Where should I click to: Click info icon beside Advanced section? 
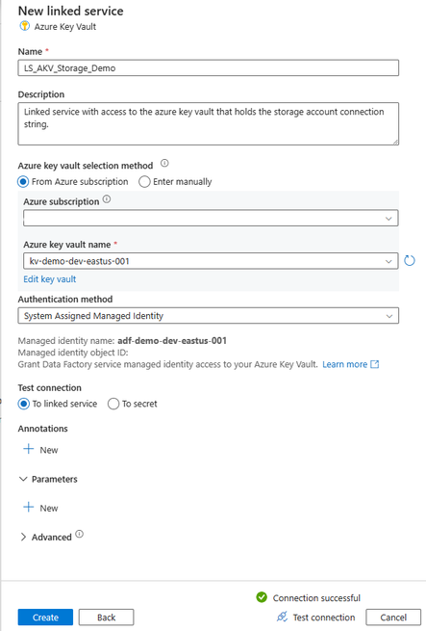(80, 534)
